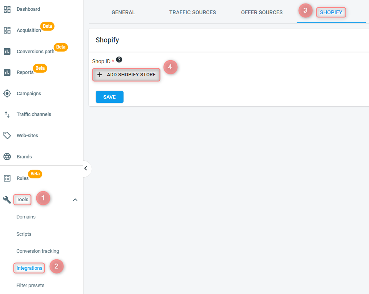369x294 pixels.
Task: Collapse the Tools section chevron
Action: (x=75, y=200)
